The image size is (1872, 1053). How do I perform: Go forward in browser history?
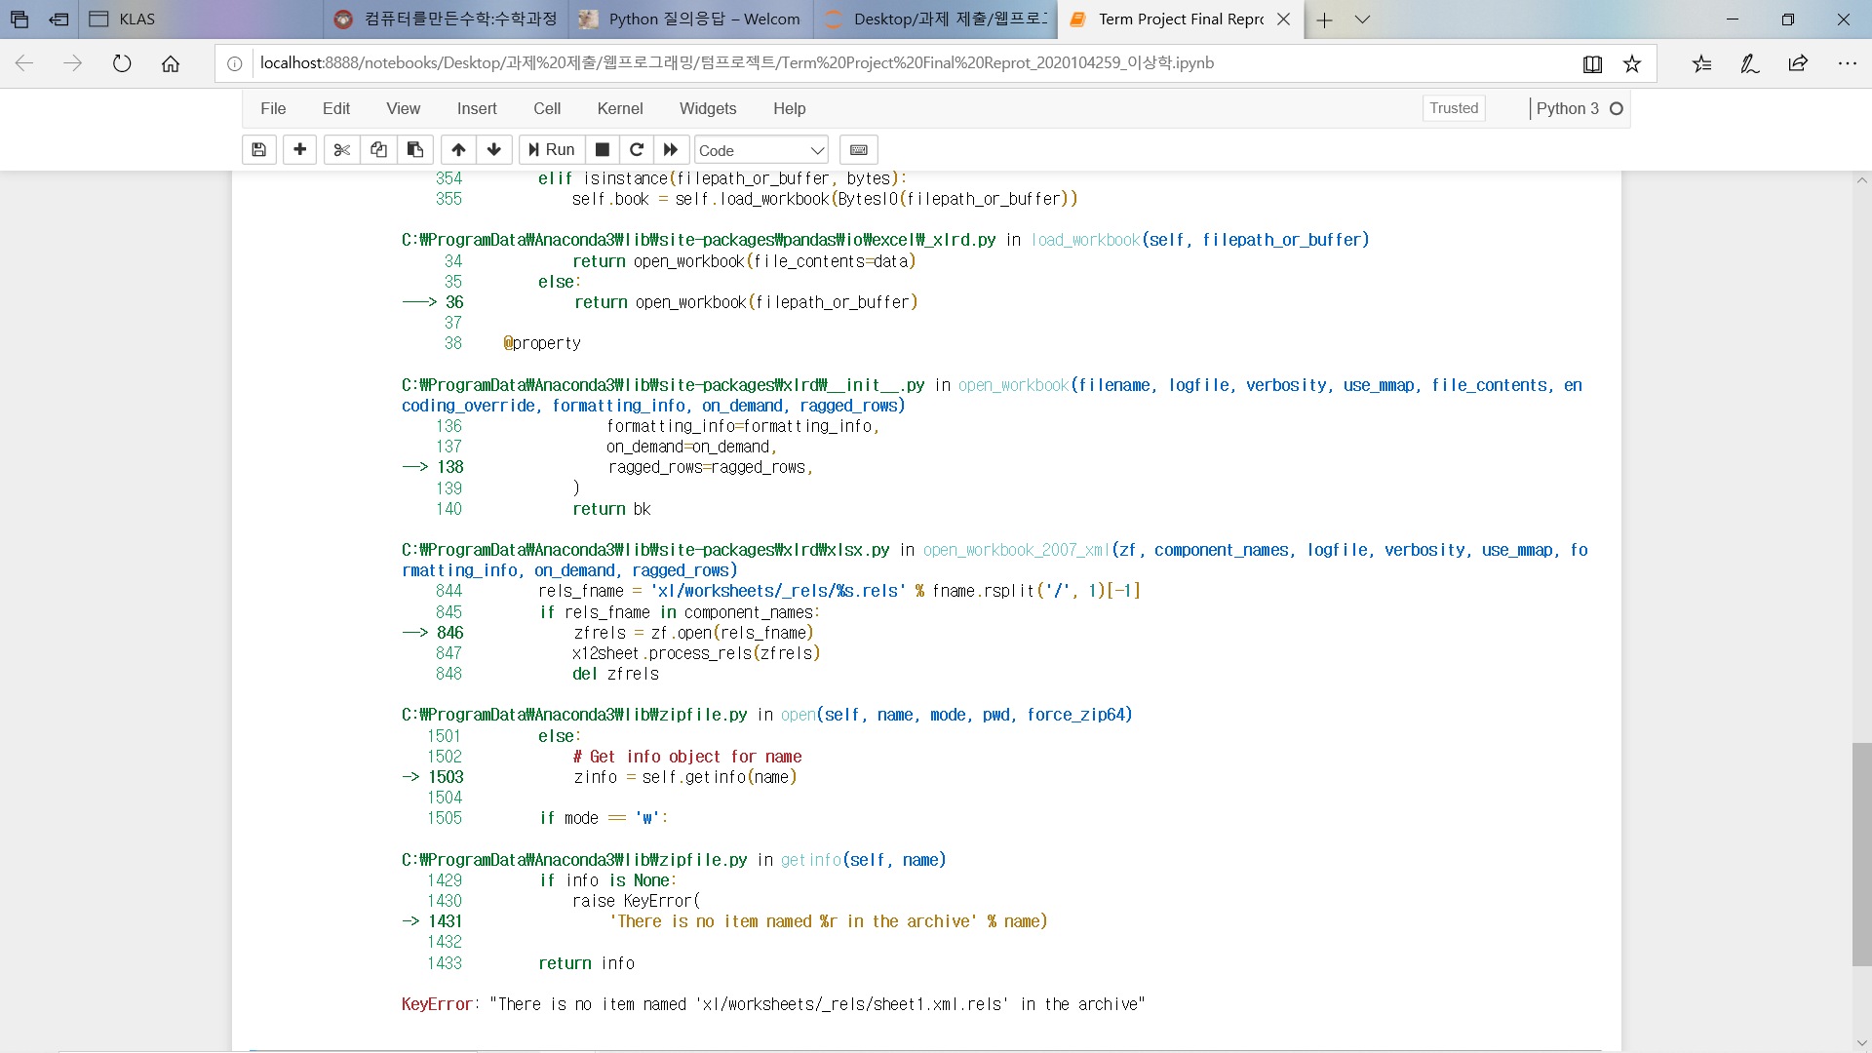(73, 63)
